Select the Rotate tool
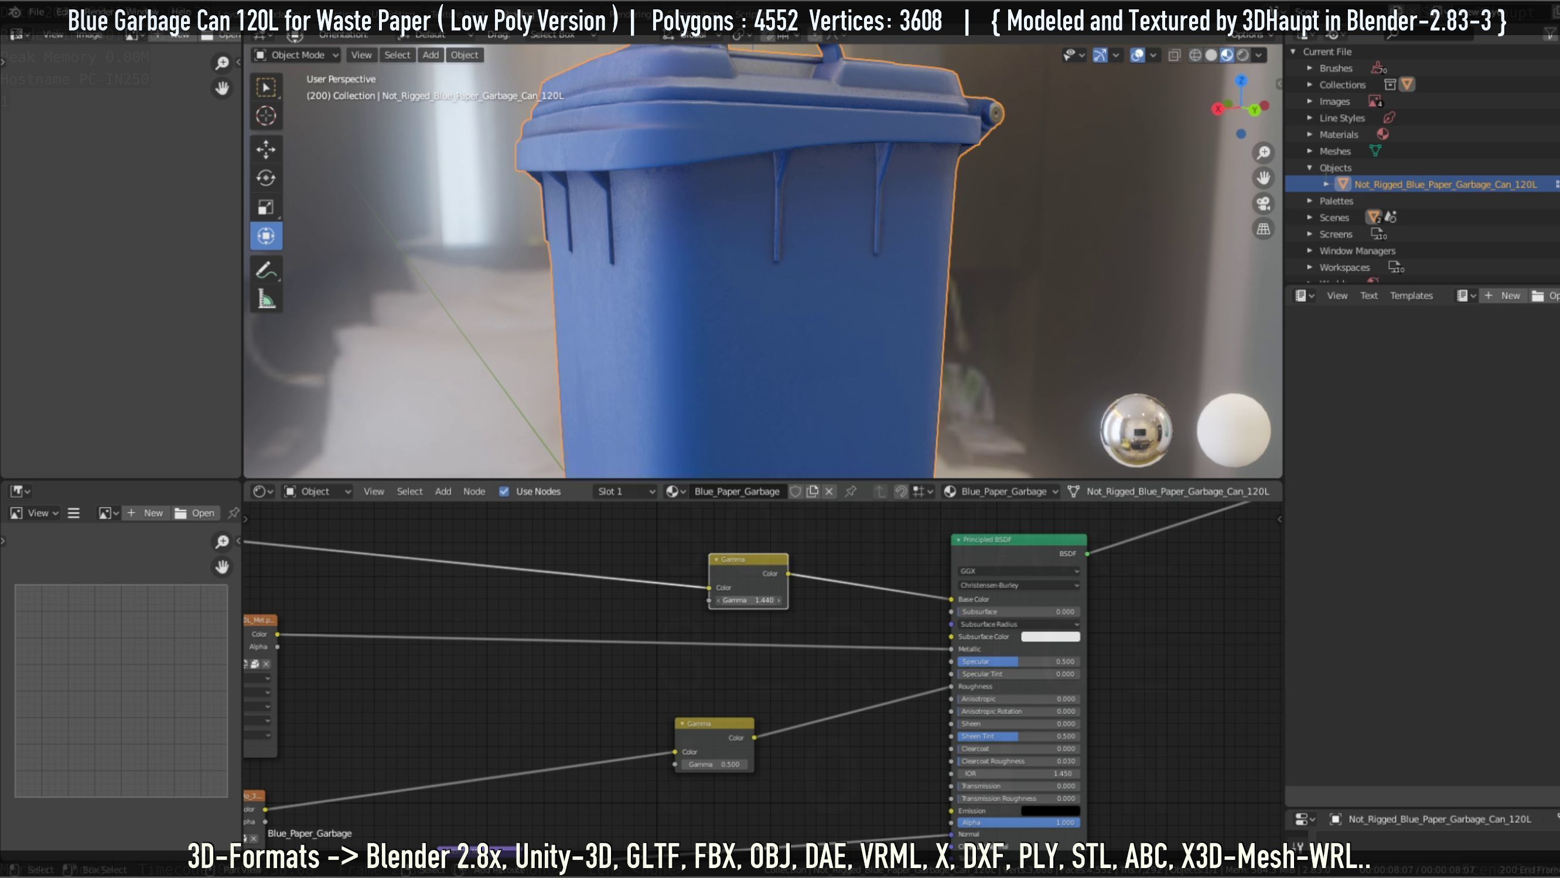 [x=266, y=178]
